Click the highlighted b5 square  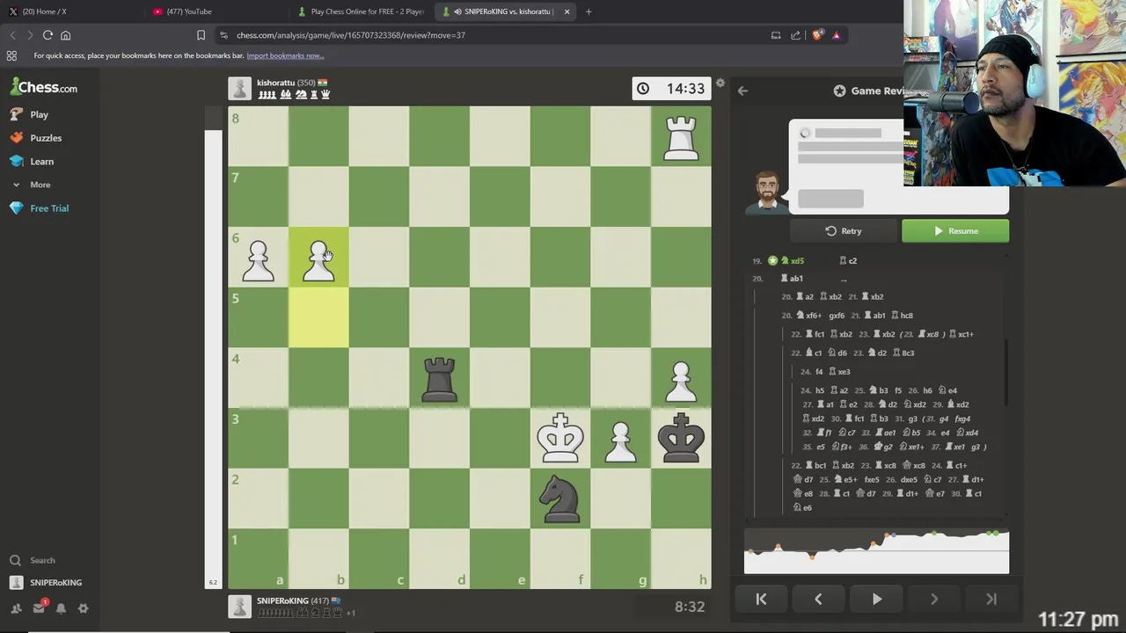tap(318, 317)
